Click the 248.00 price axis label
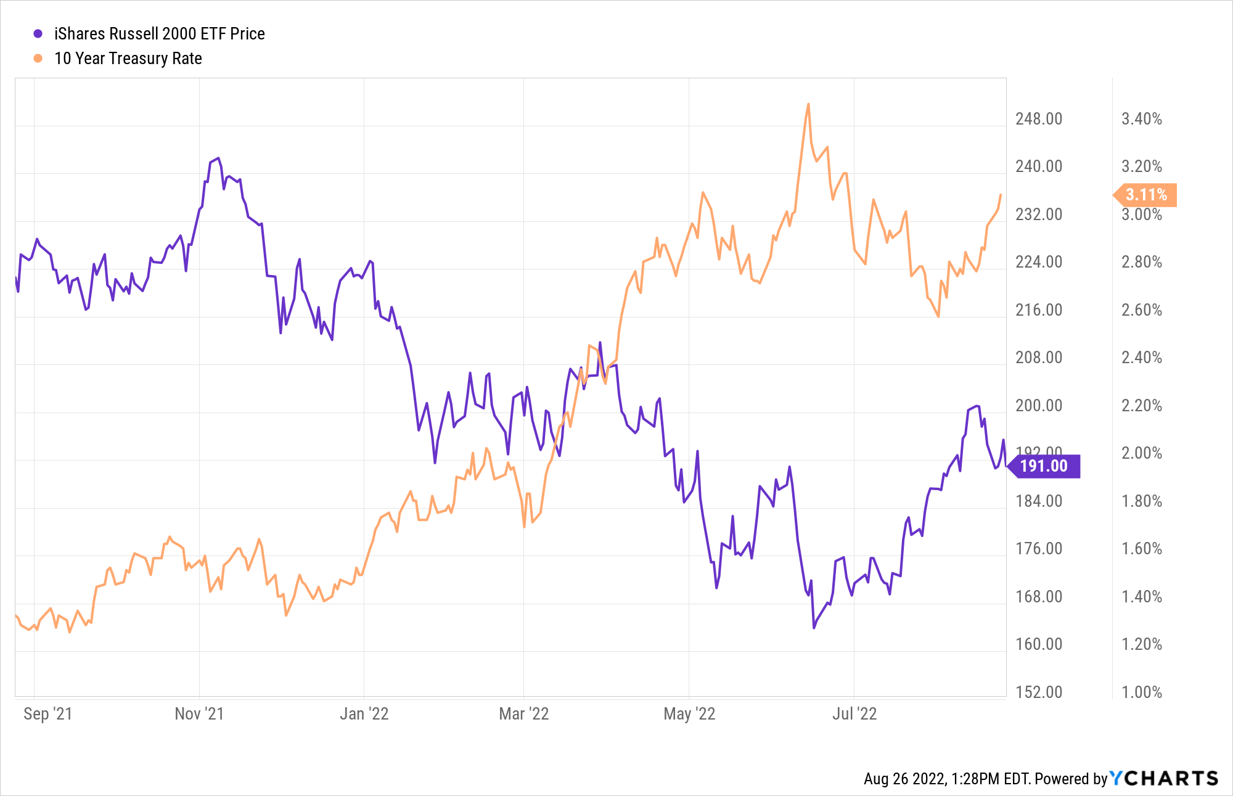Screen dimensions: 1233x796 pos(1039,119)
